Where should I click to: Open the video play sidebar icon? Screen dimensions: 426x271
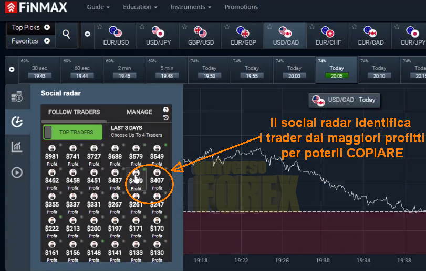tap(17, 172)
